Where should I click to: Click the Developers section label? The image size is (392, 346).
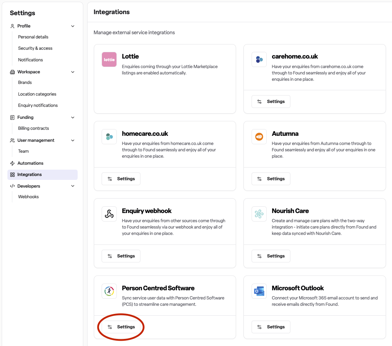tap(29, 186)
